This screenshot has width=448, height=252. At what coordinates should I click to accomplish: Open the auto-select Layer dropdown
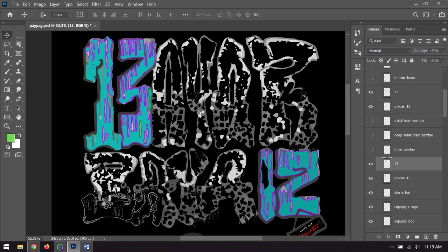coord(61,15)
